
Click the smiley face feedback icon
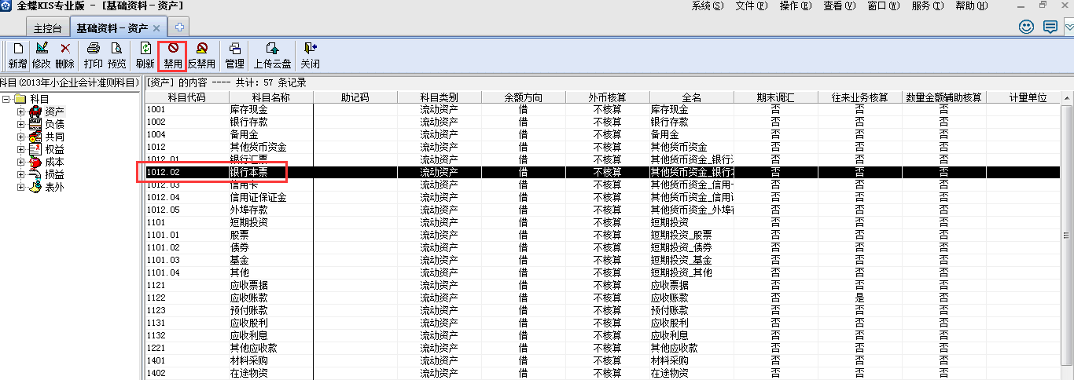pos(1026,27)
